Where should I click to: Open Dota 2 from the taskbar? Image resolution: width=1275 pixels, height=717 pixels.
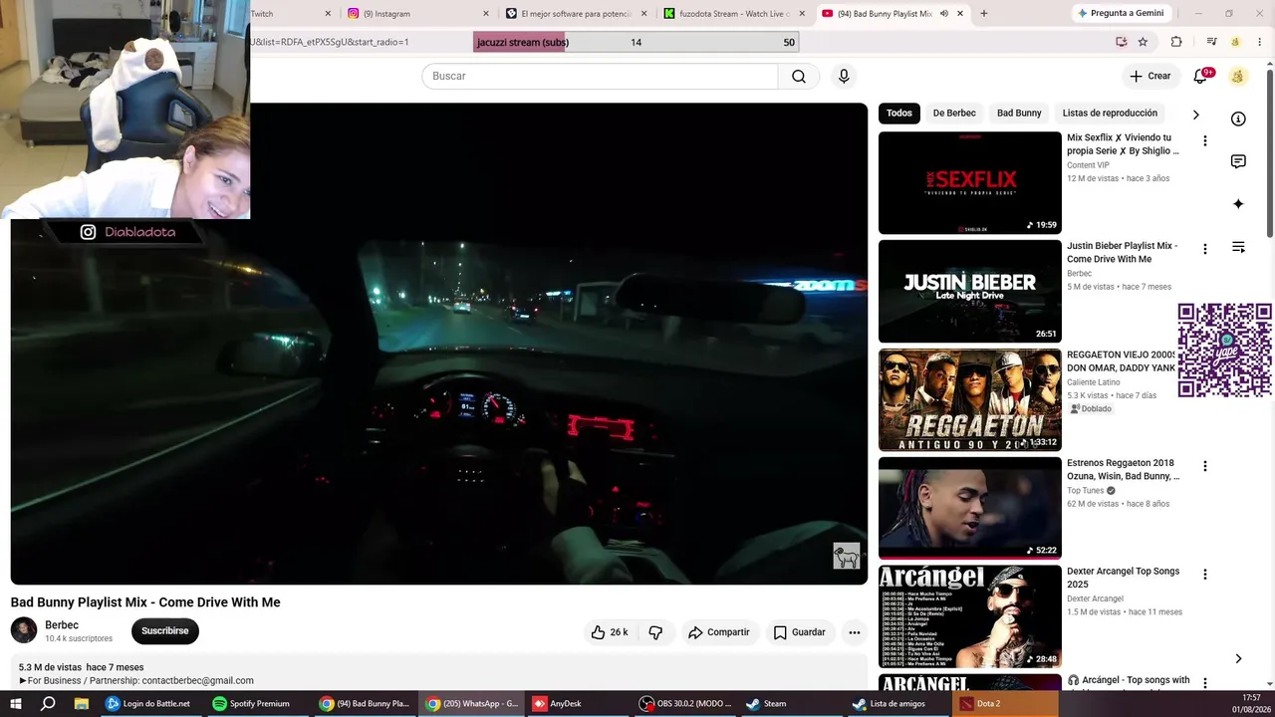pyautogui.click(x=1004, y=704)
